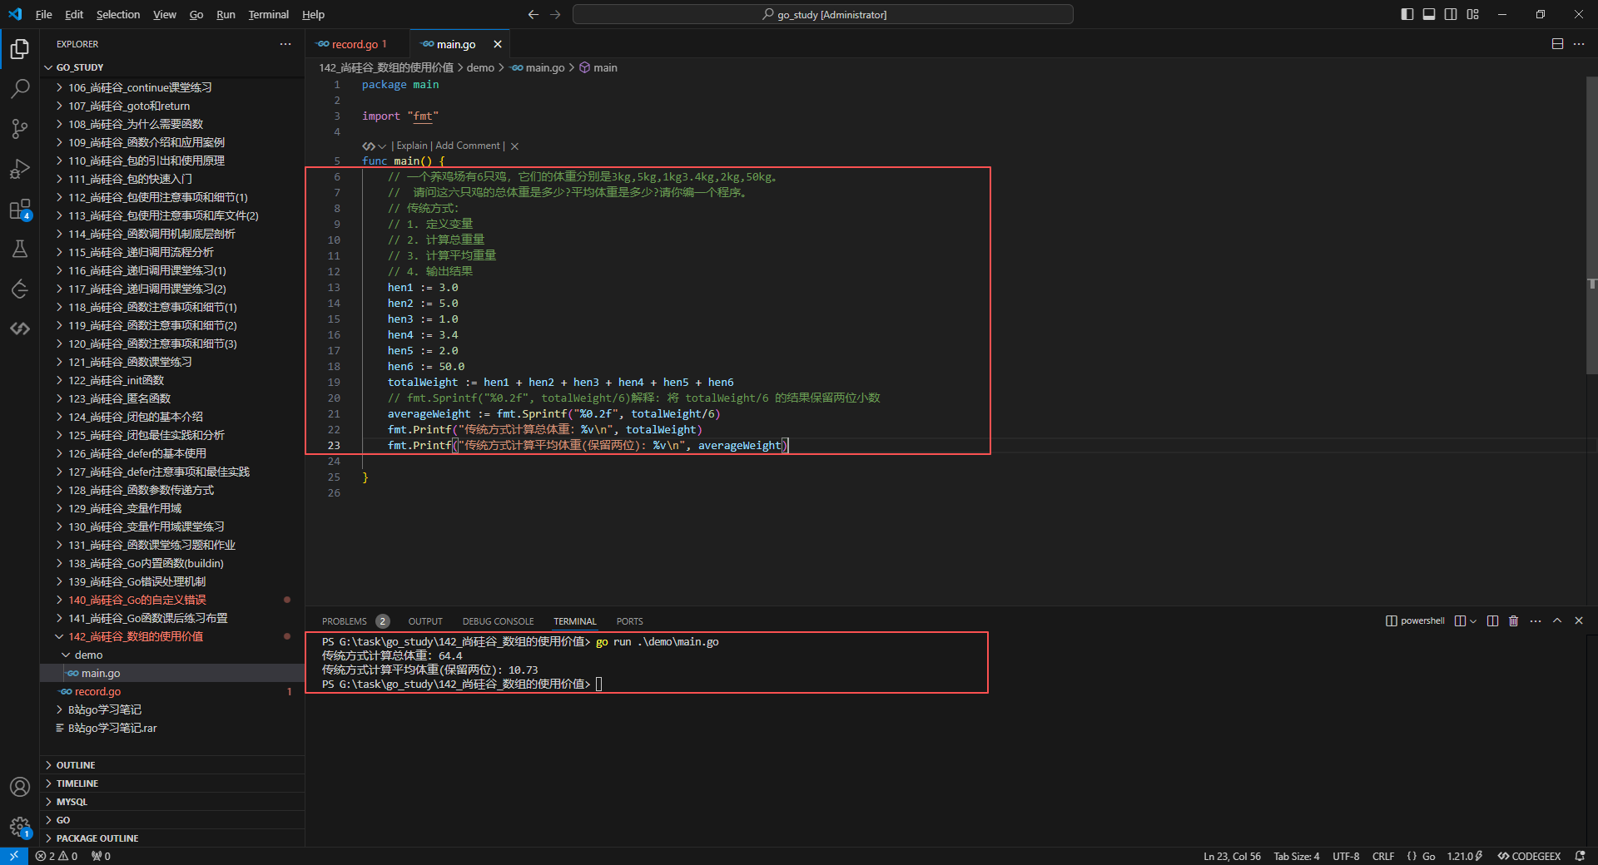Expand the B站go学习笔记 folder

tap(172, 709)
